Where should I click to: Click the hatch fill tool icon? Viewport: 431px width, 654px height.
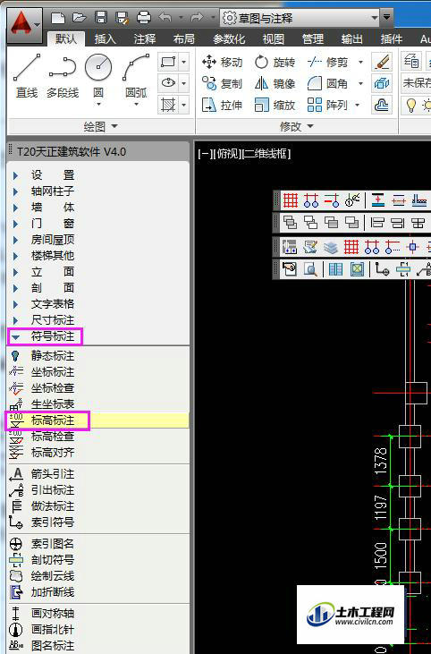168,105
